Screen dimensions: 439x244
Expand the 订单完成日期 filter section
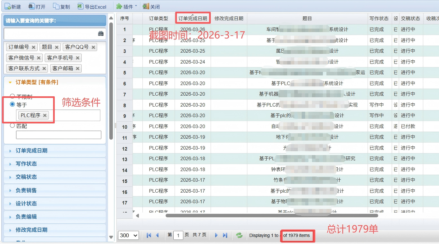tap(32, 151)
